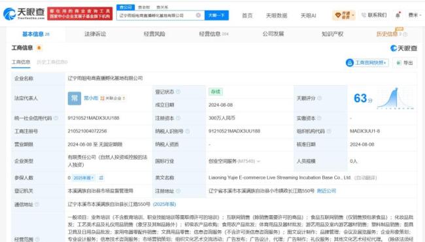Open the legal representative's name link

click(x=91, y=98)
